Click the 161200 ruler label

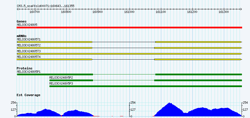[192, 12]
